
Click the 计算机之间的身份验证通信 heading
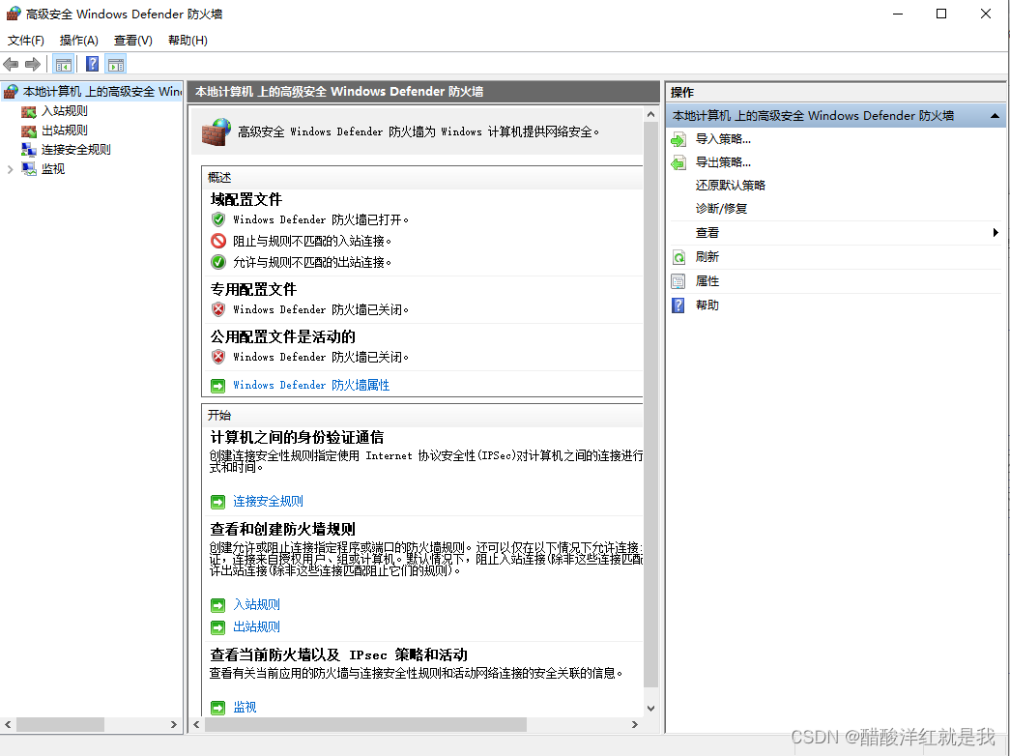click(x=297, y=438)
